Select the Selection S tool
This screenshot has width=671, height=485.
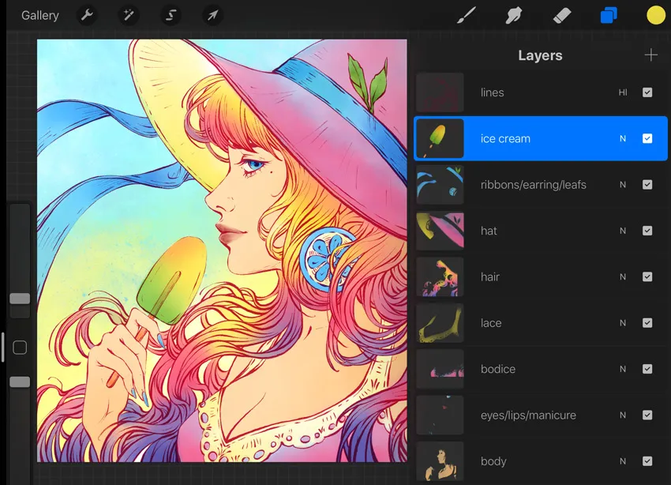click(171, 16)
